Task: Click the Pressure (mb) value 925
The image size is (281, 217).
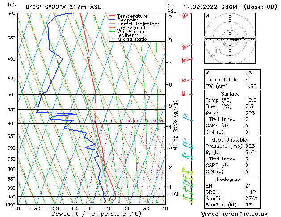Action: pyautogui.click(x=250, y=146)
